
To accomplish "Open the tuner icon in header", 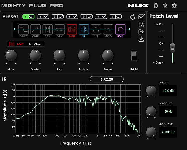I will (x=165, y=6).
